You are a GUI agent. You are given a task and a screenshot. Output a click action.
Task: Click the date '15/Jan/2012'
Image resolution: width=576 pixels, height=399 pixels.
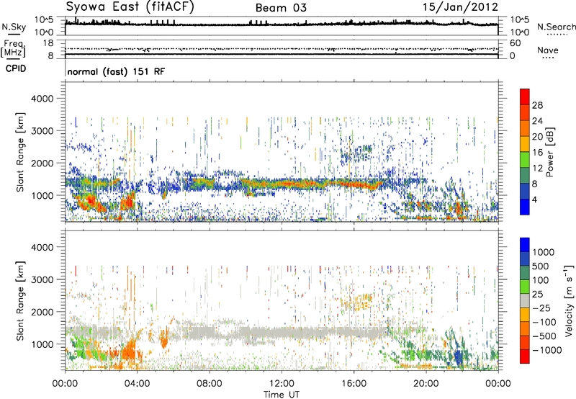pos(460,7)
